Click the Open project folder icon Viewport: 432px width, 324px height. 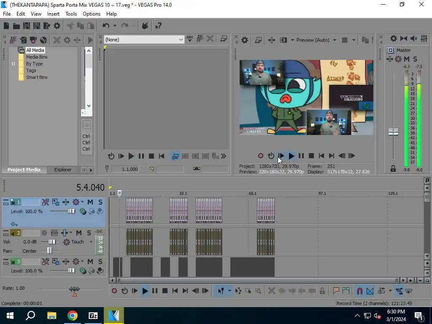(x=16, y=26)
